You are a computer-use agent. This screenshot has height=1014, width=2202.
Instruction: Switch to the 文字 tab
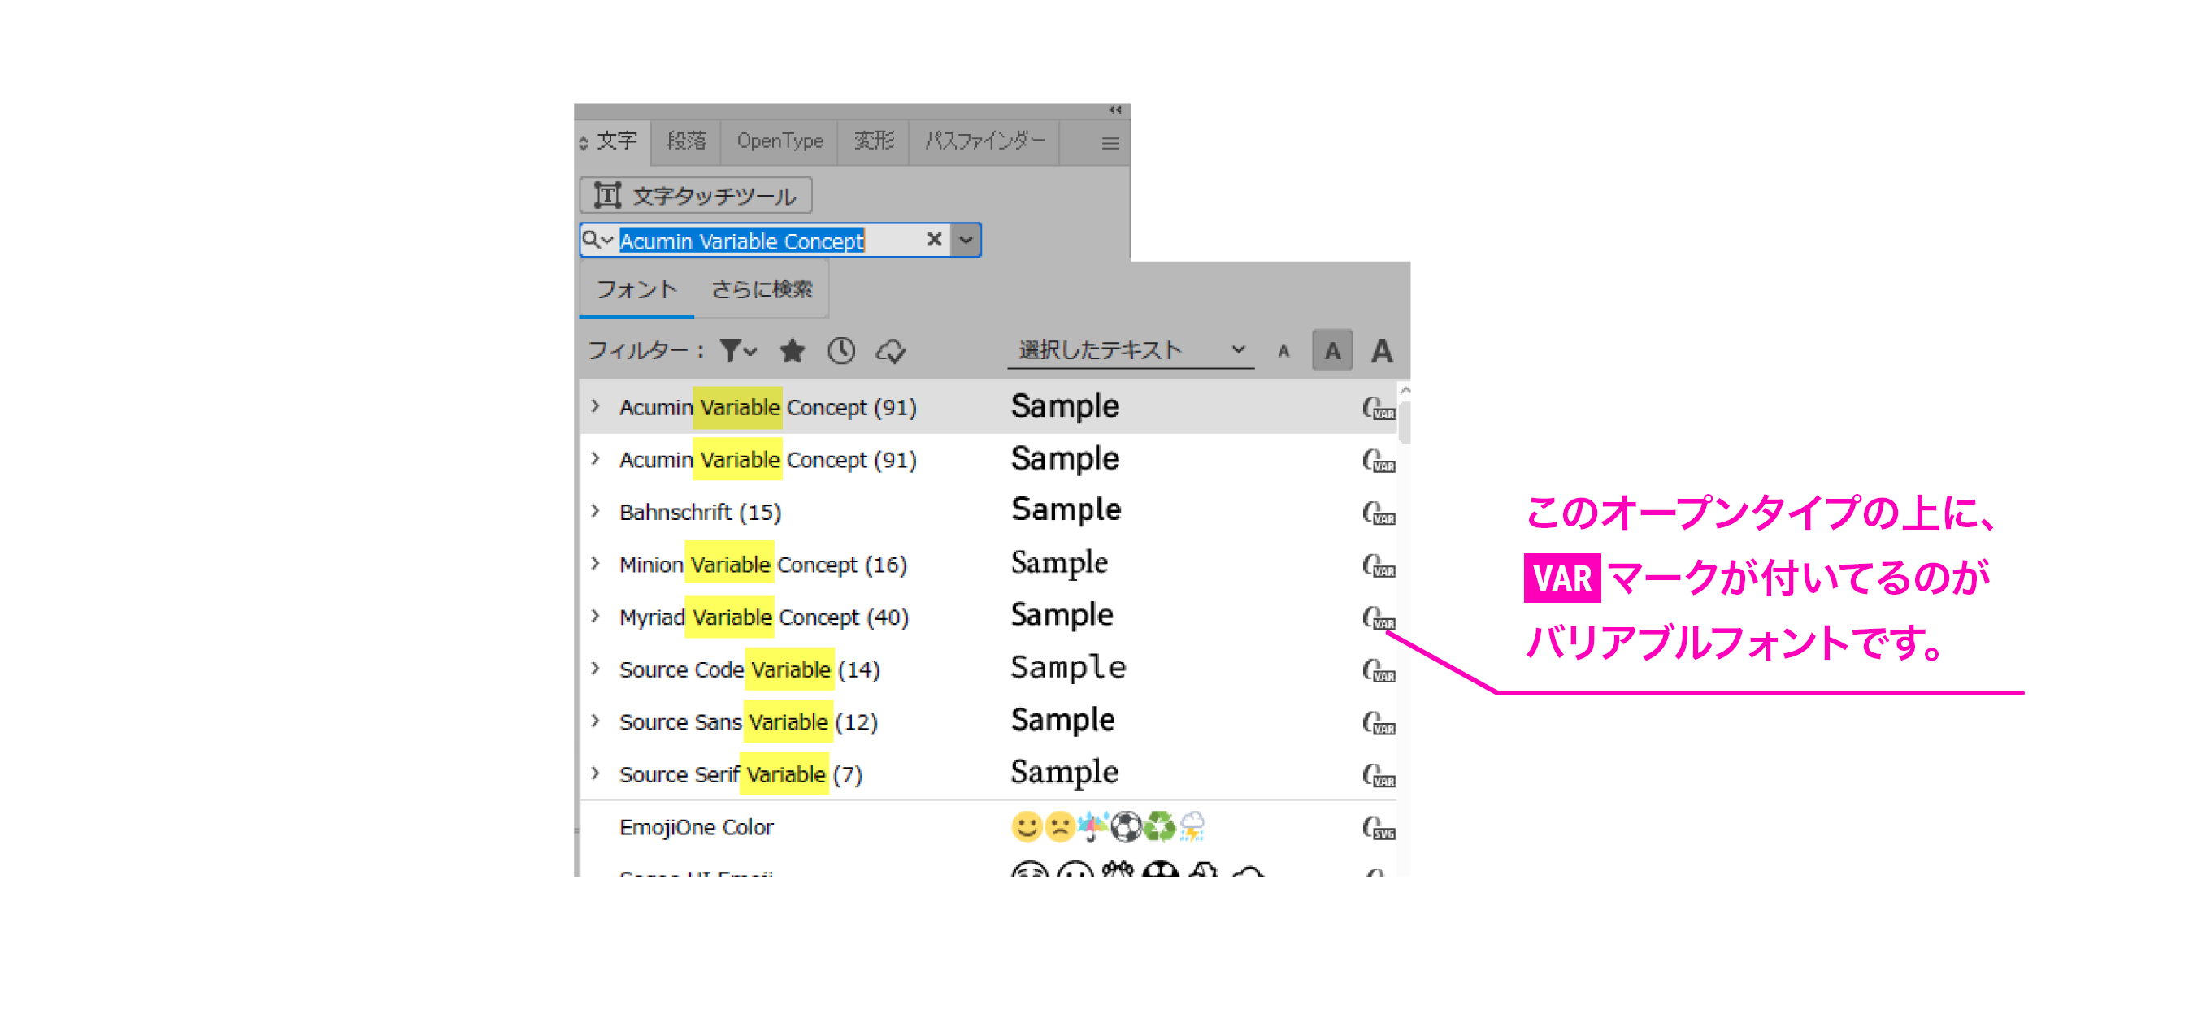pos(616,141)
